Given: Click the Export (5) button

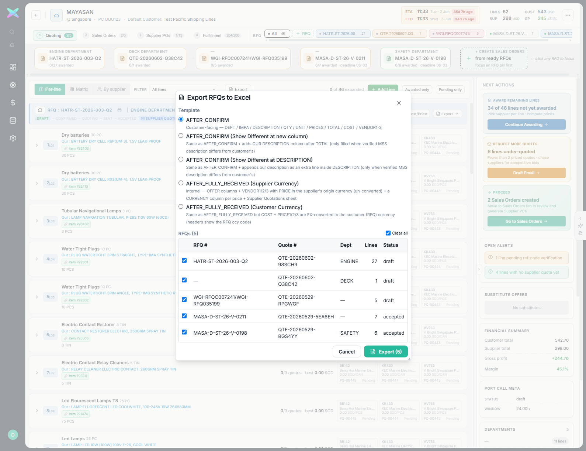Looking at the screenshot, I should point(386,352).
